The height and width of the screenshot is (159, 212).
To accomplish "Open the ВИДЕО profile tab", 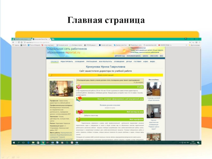I will [x=153, y=61].
